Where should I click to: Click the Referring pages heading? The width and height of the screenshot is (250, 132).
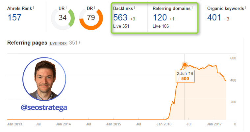pos(27,43)
